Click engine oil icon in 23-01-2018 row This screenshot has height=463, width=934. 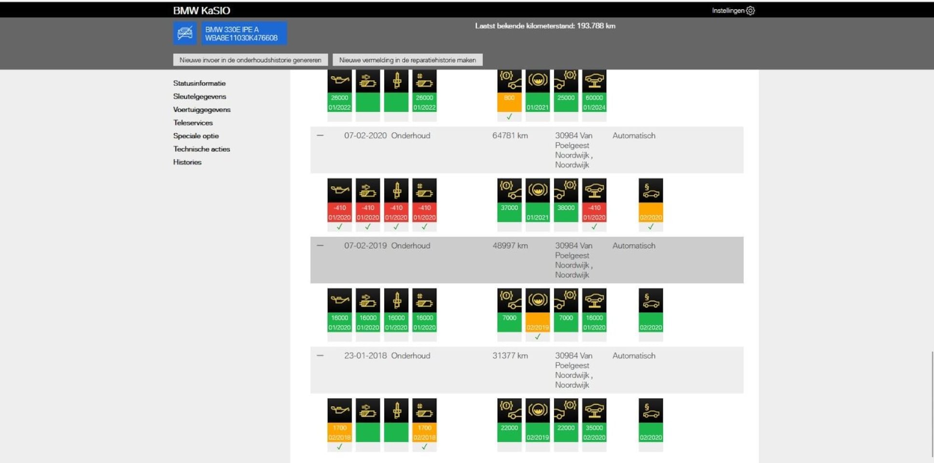pyautogui.click(x=339, y=410)
